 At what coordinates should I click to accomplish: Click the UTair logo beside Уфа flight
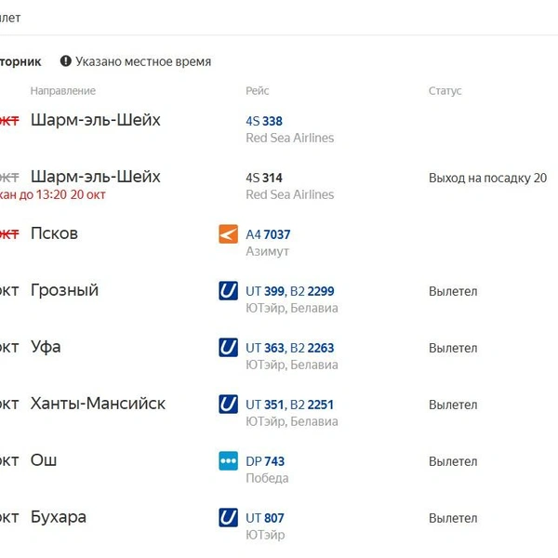pyautogui.click(x=228, y=347)
